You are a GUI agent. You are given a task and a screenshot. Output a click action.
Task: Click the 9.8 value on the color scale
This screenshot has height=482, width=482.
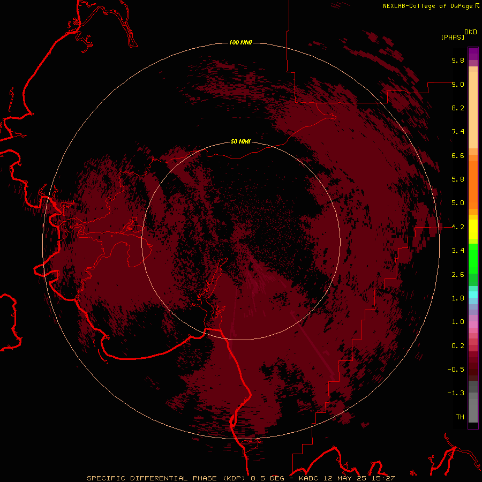[458, 60]
